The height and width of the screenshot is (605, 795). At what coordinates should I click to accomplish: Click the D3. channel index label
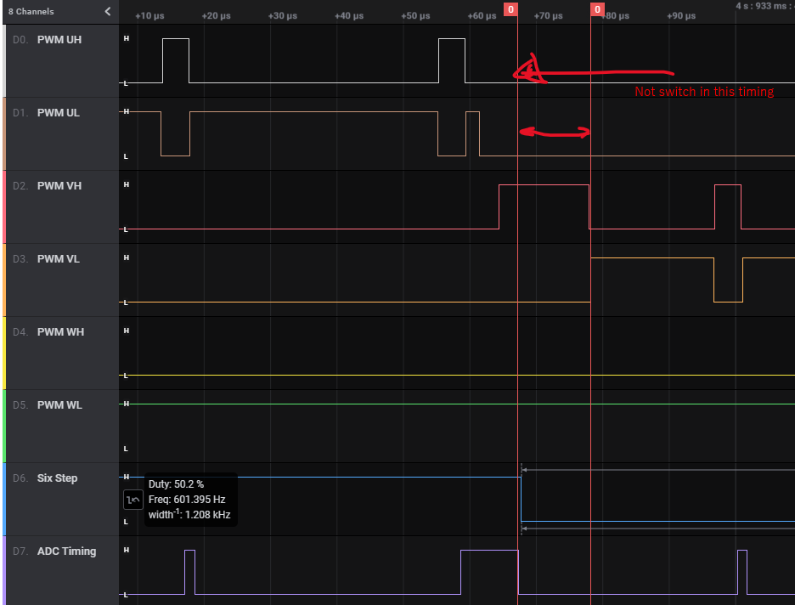[x=20, y=258]
